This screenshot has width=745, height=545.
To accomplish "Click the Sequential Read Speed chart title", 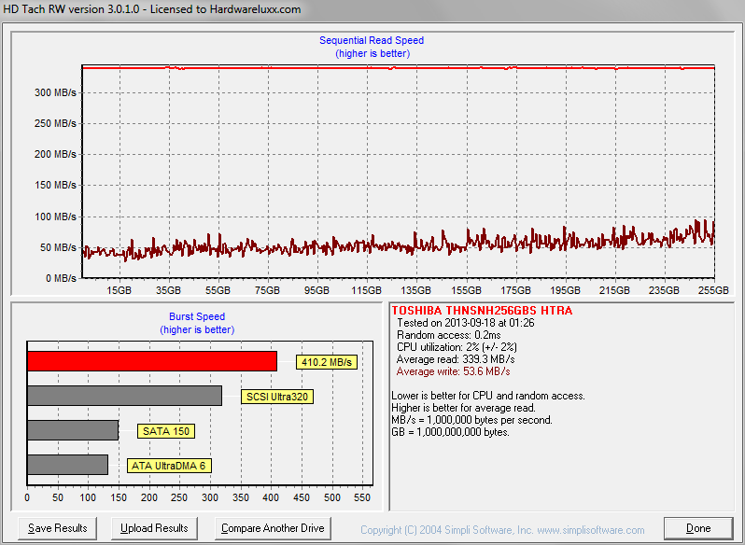I will tap(372, 41).
